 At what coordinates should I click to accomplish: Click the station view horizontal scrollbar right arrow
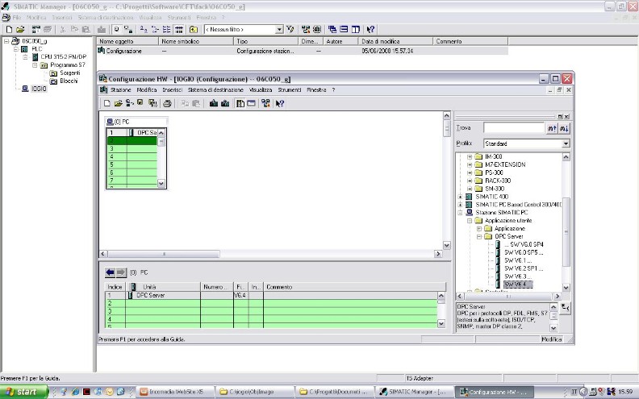click(x=438, y=254)
